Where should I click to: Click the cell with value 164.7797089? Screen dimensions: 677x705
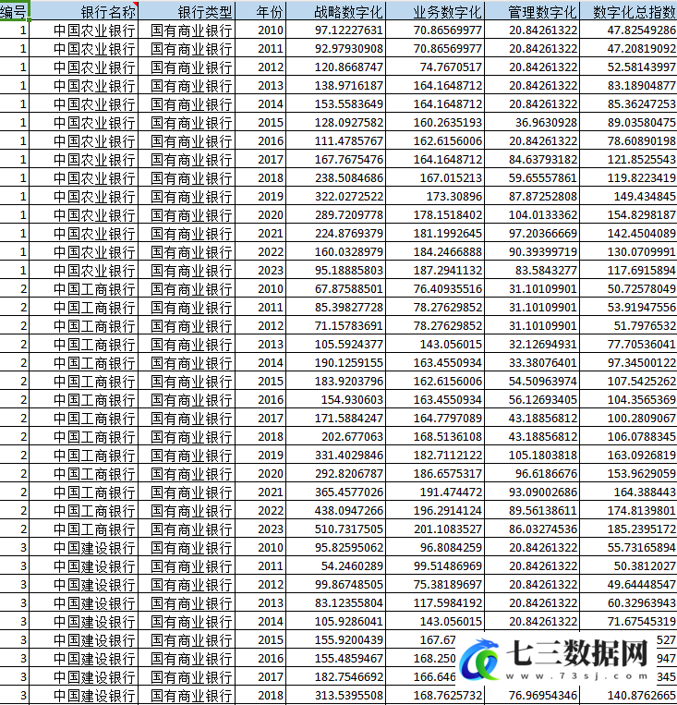pyautogui.click(x=435, y=418)
